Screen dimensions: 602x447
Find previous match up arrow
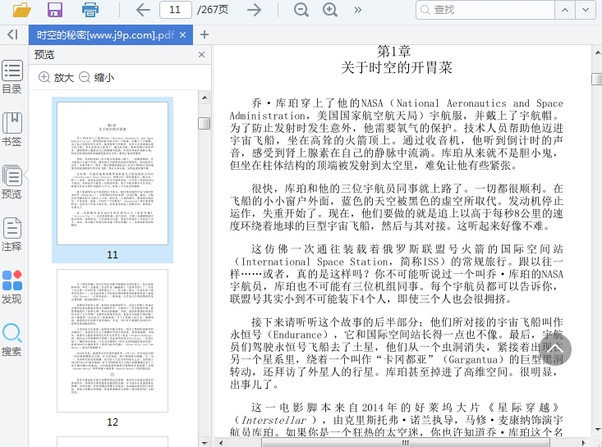pos(565,10)
